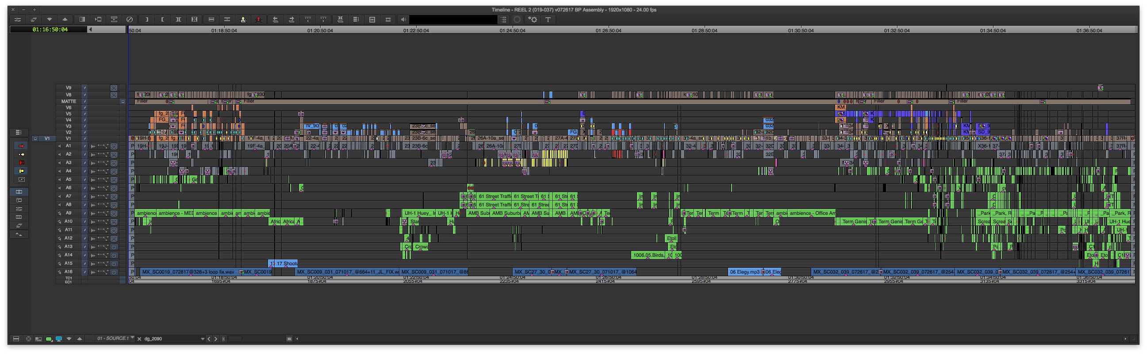Viewport: 1147px width, 354px height.
Task: Open the Timeline fast menu hamburger icon
Action: (16, 339)
